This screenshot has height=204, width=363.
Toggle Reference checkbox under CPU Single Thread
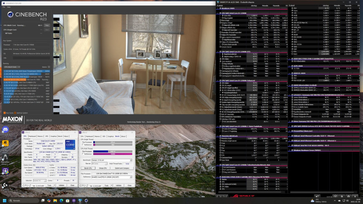[x=83, y=145]
